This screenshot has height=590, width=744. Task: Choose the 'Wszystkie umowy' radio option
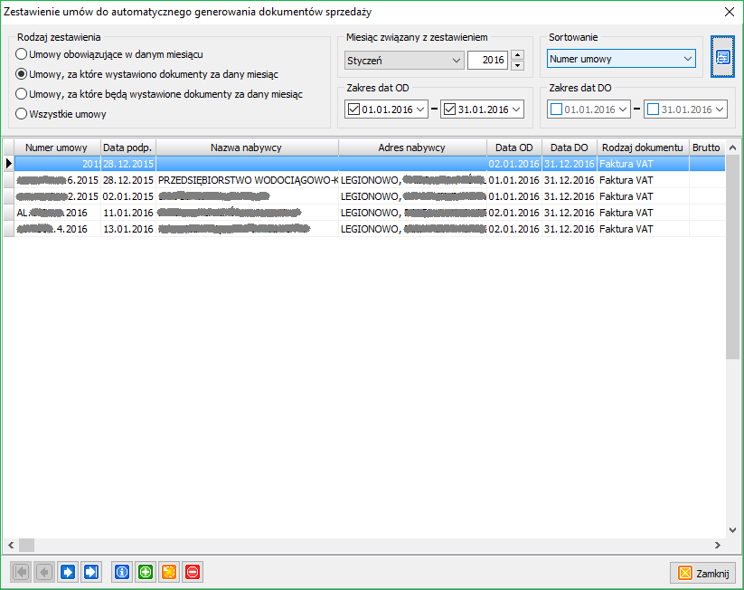point(22,114)
